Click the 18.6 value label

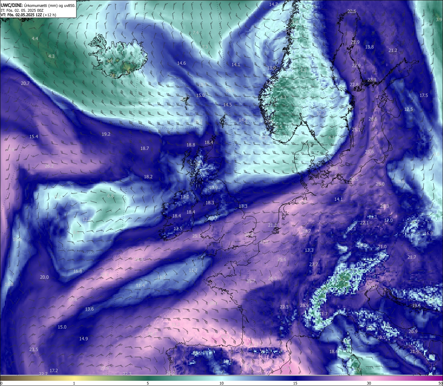coord(334,351)
